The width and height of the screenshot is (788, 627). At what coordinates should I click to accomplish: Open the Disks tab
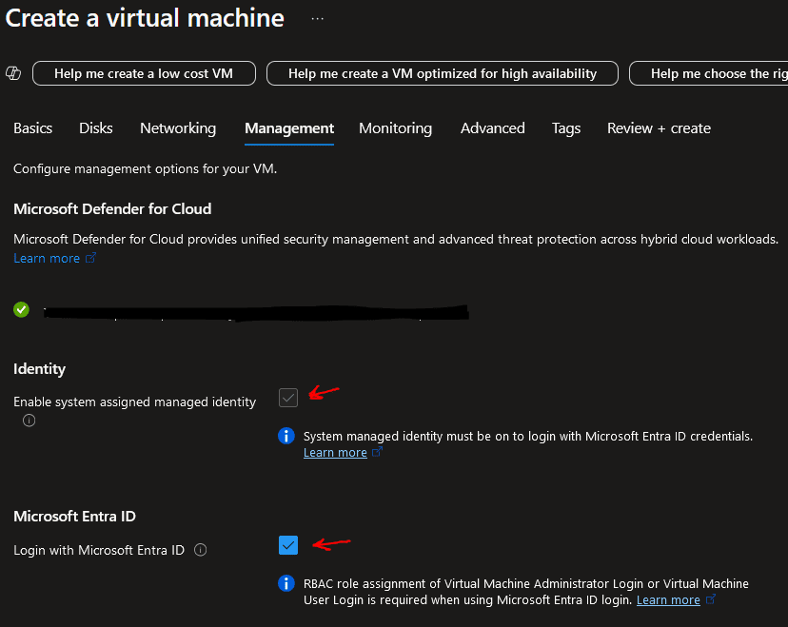tap(96, 128)
